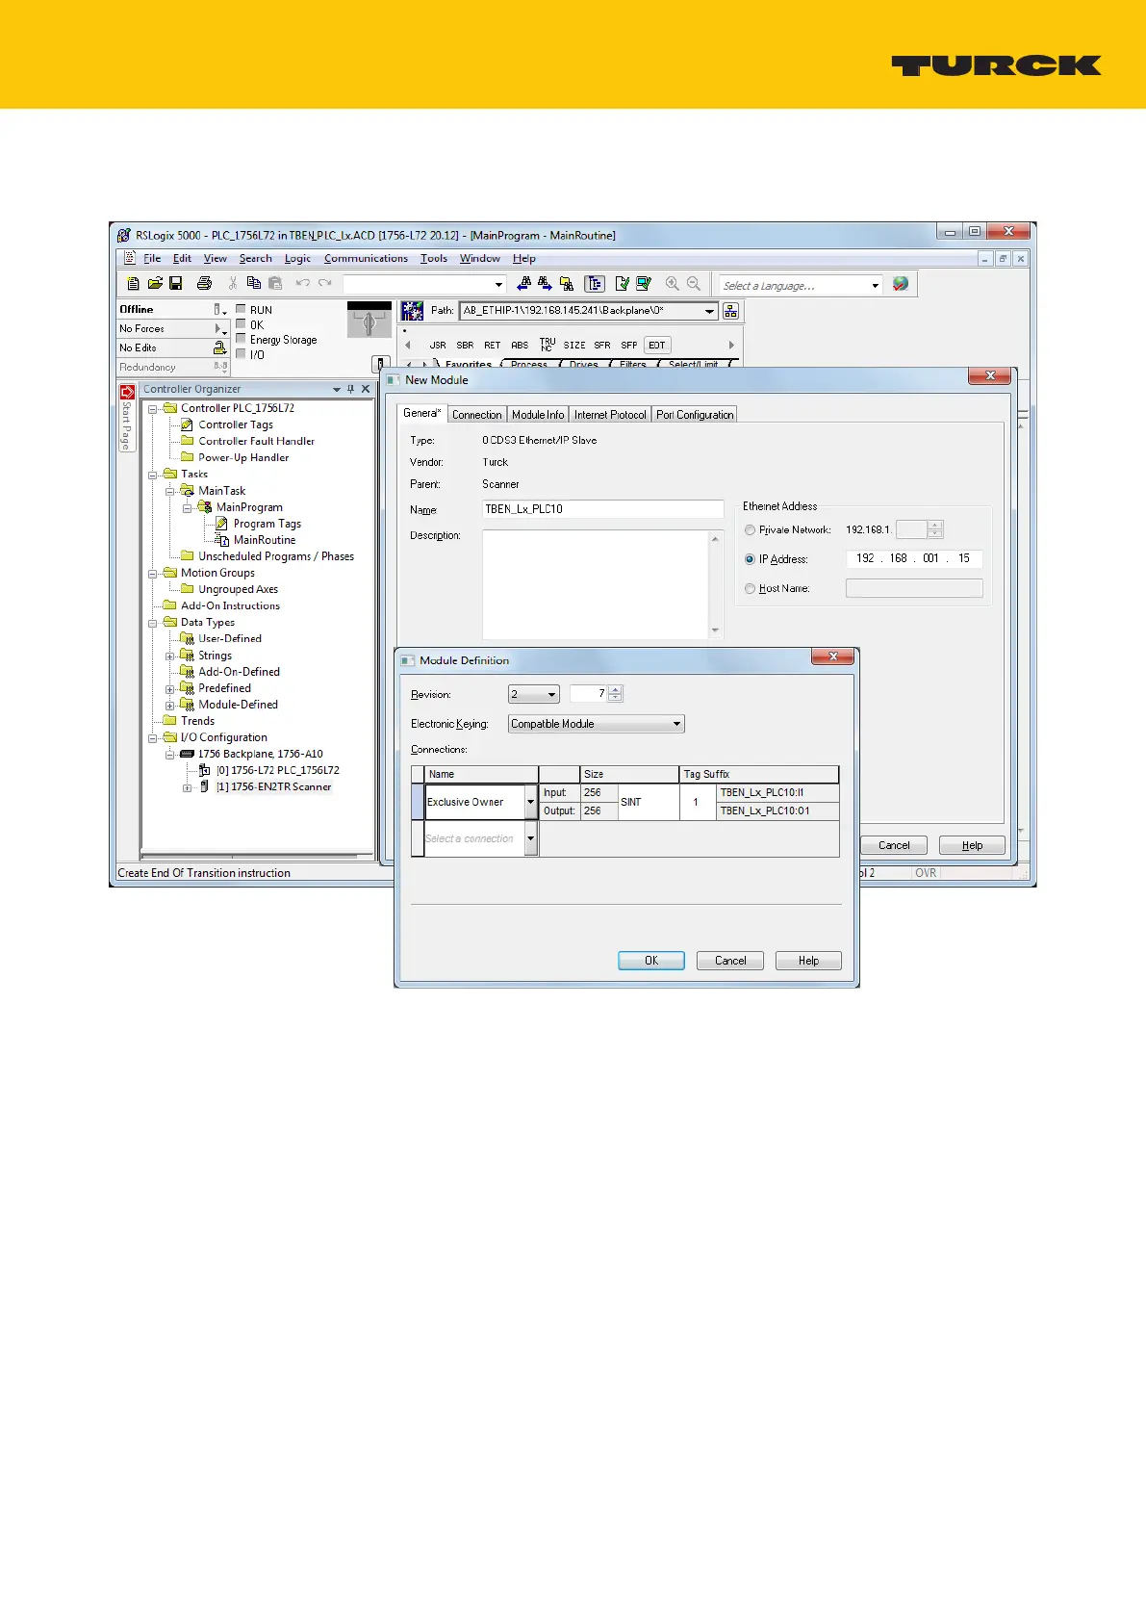Image resolution: width=1146 pixels, height=1621 pixels.
Task: Switch to the Connection tab
Action: tap(477, 415)
